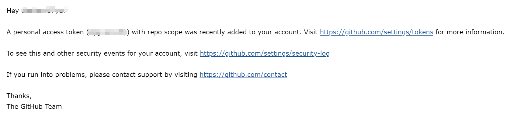
Task: Click the phrase with repo scope
Action: [x=157, y=32]
